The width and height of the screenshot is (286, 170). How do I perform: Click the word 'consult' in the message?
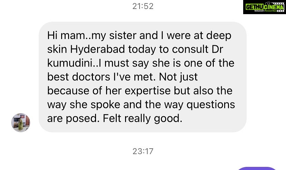(189, 49)
